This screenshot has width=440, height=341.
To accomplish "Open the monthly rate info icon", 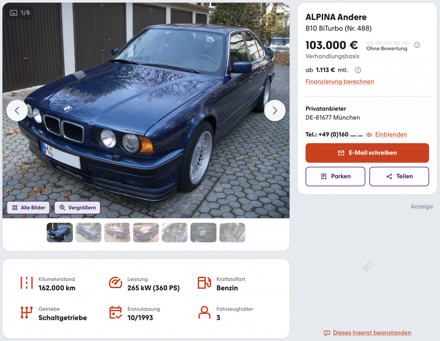I will pyautogui.click(x=358, y=70).
